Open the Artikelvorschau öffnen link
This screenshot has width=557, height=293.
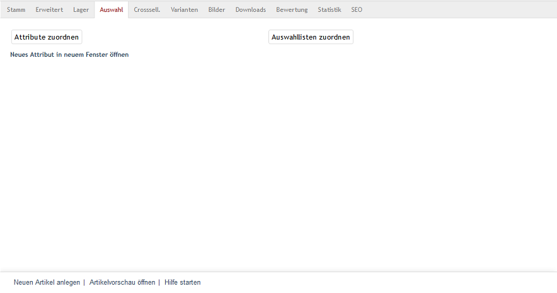pos(122,282)
